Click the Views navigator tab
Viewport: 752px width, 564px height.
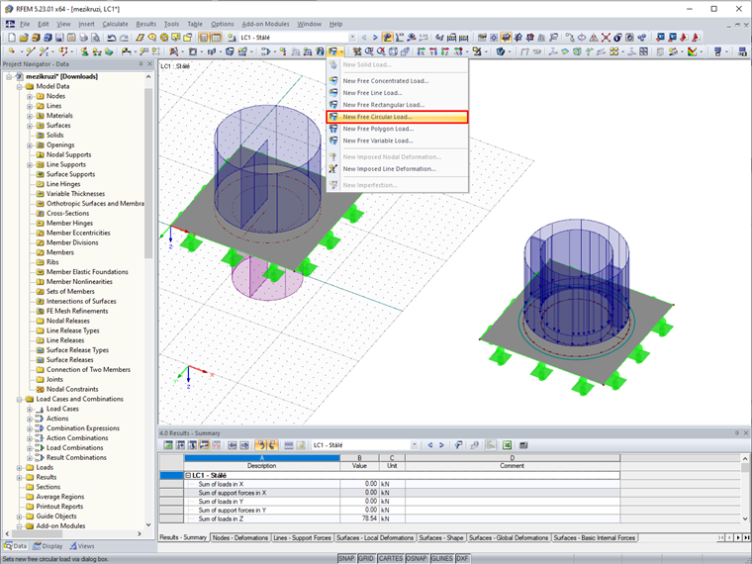pyautogui.click(x=81, y=545)
